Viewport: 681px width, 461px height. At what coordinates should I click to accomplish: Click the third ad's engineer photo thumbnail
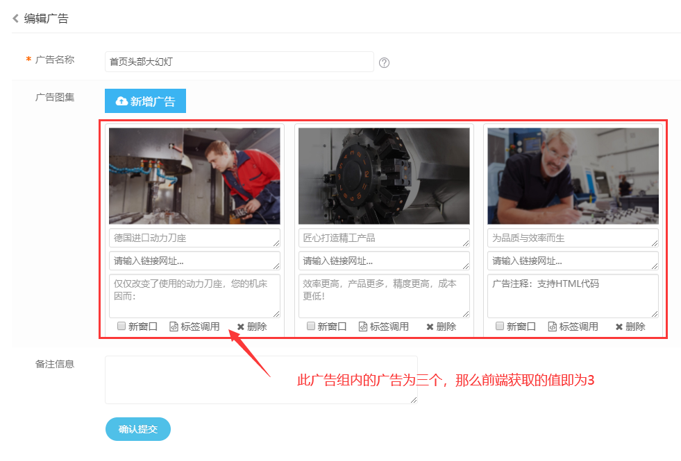[x=573, y=175]
